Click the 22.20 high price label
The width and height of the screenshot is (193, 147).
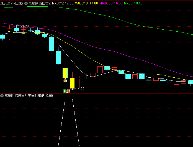[x=24, y=26]
